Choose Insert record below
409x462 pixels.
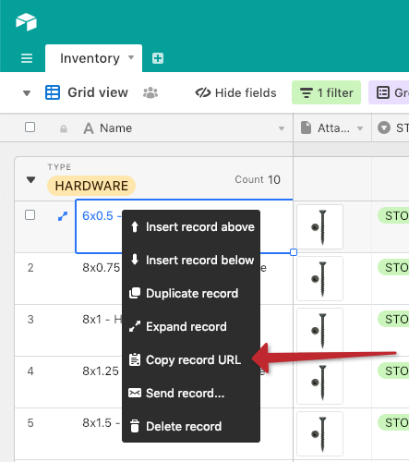[191, 261]
